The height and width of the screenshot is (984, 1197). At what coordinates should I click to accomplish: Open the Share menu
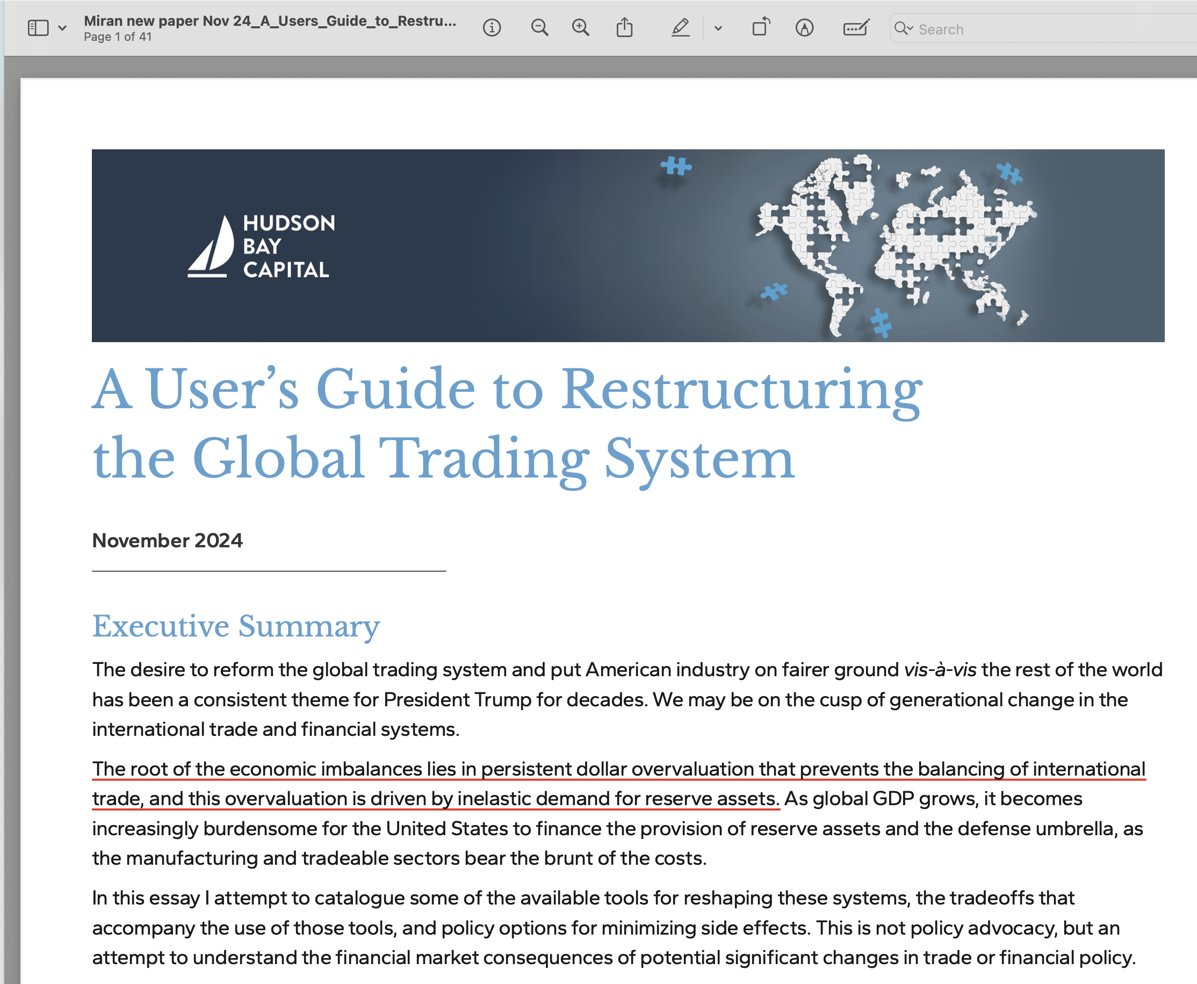point(624,27)
